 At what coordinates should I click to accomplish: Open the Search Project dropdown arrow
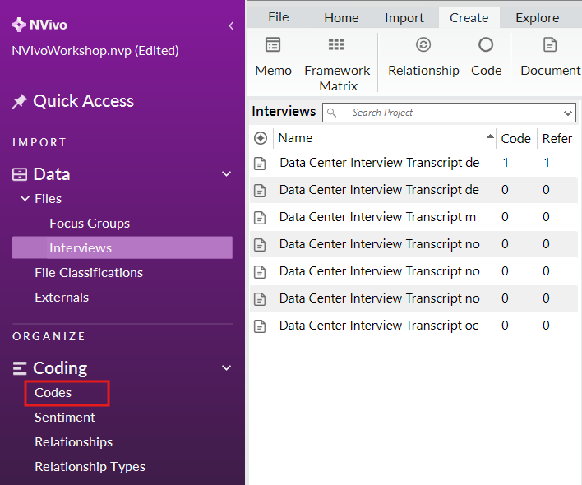567,113
